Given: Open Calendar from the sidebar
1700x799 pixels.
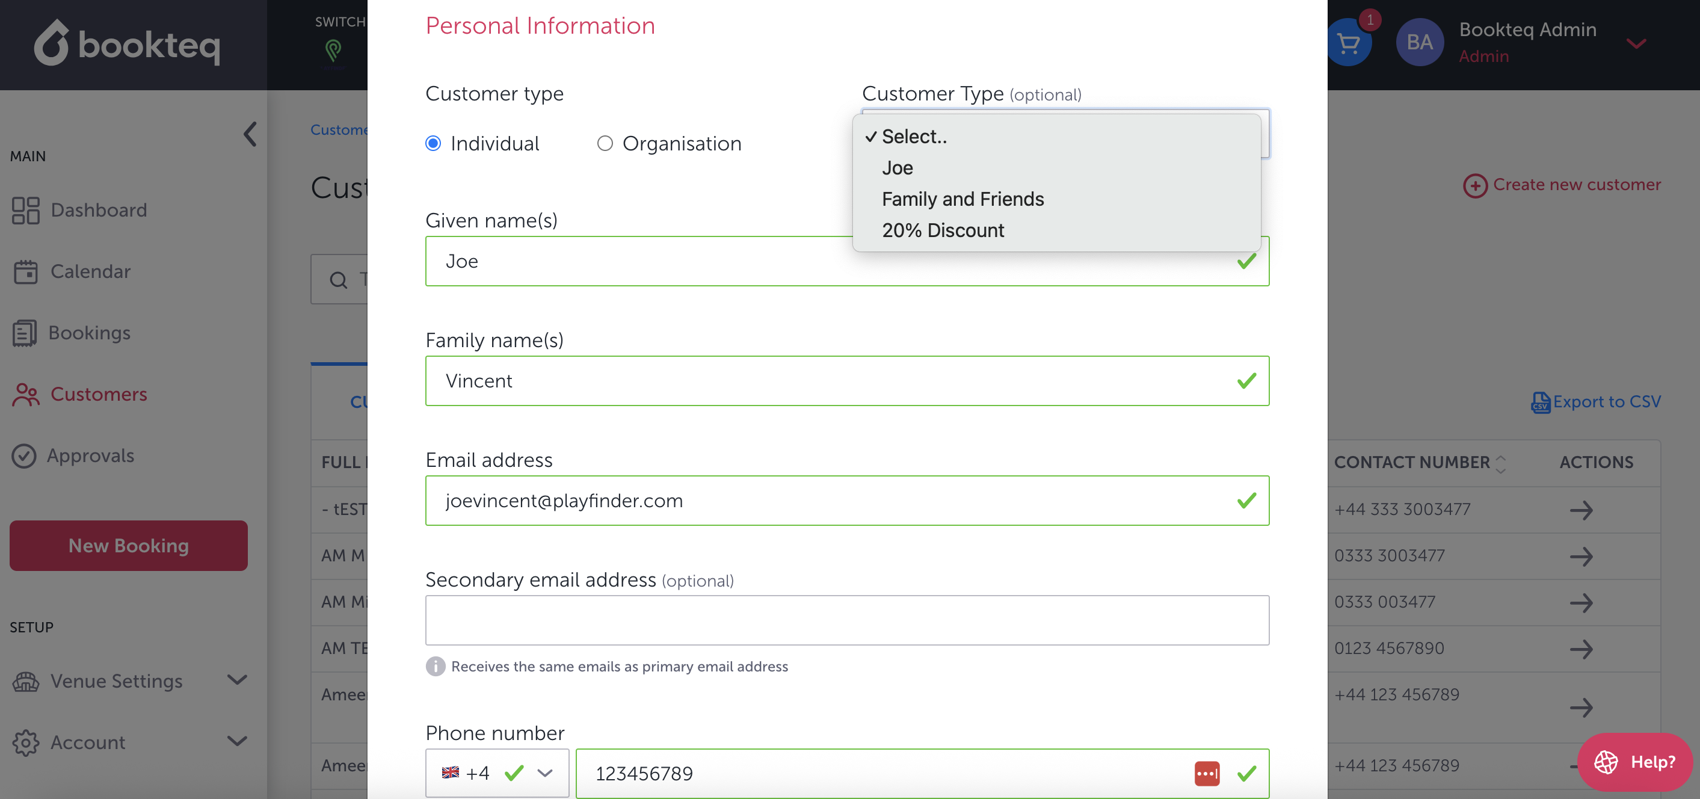Looking at the screenshot, I should (x=90, y=271).
